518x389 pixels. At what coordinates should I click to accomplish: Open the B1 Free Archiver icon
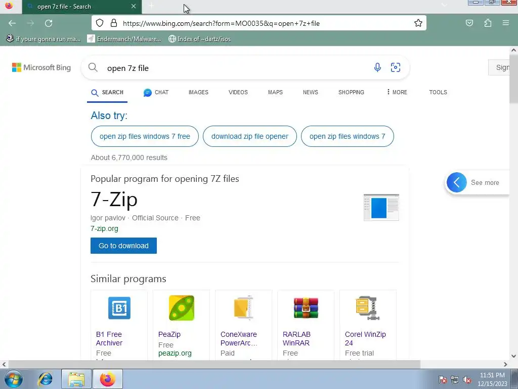point(119,308)
